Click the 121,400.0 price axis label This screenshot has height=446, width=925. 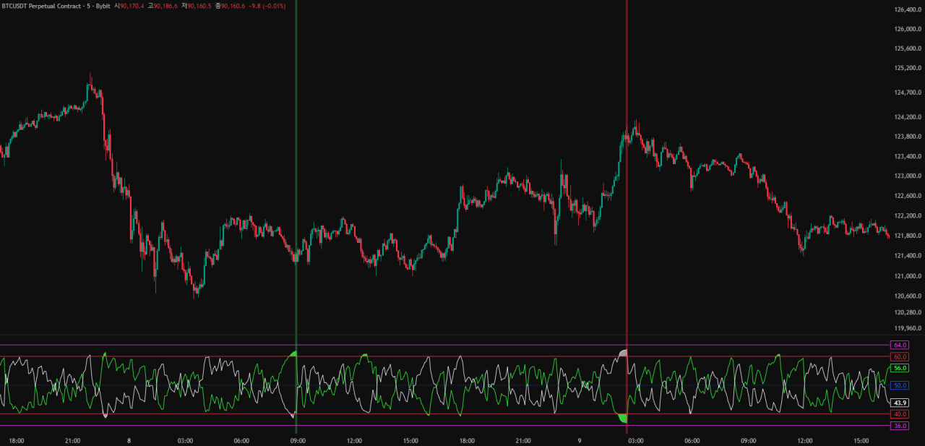pos(906,255)
